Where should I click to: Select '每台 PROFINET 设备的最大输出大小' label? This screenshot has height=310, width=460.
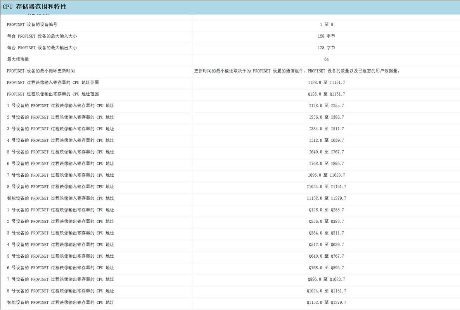(x=42, y=48)
